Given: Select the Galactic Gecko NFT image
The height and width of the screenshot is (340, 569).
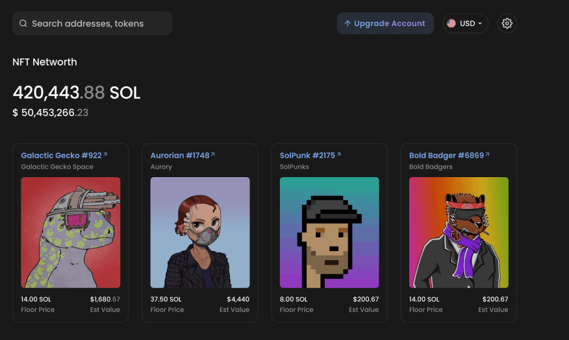Looking at the screenshot, I should [70, 232].
